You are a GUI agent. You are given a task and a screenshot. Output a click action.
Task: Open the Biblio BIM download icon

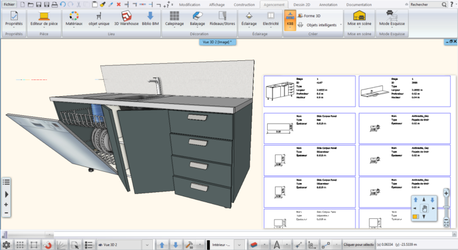150,16
